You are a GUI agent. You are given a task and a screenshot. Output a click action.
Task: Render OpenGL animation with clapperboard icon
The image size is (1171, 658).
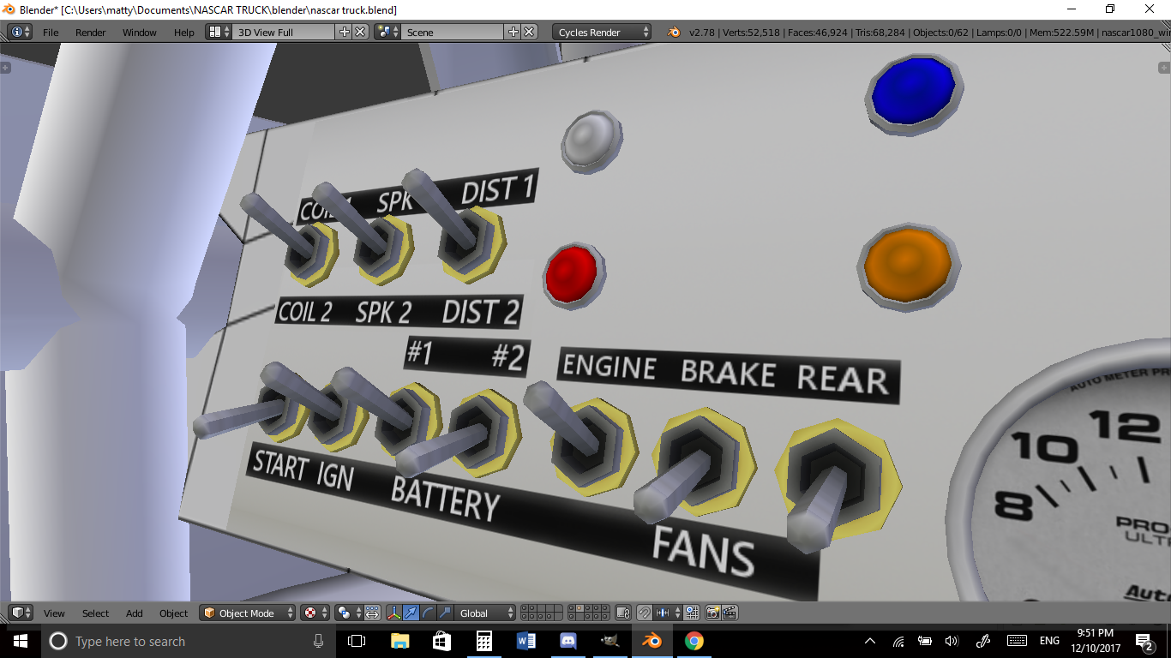730,613
